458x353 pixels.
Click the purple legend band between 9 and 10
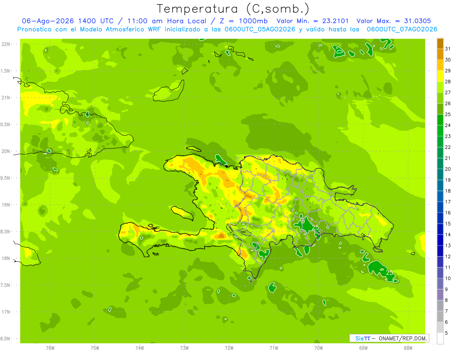(x=440, y=284)
